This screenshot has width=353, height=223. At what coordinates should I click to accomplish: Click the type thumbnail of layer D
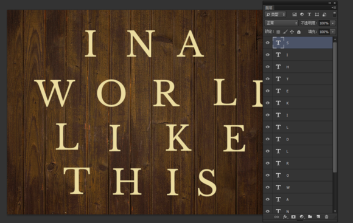coord(278,139)
